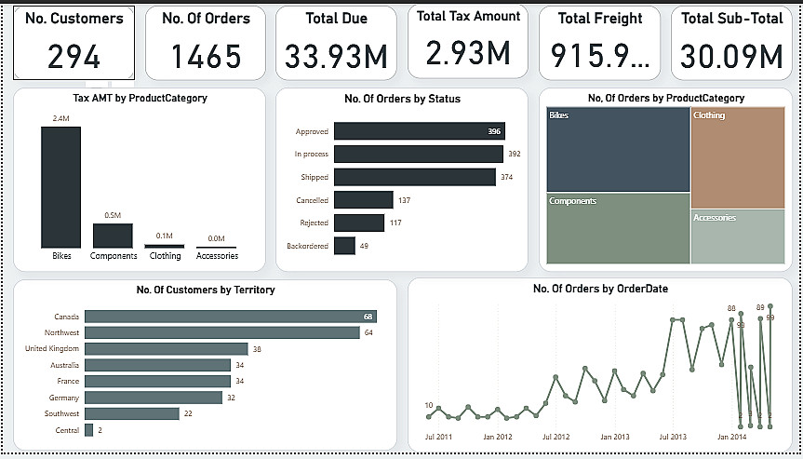Click the Bikes tile in the treemap
Screen dimensions: 803x459
618,150
